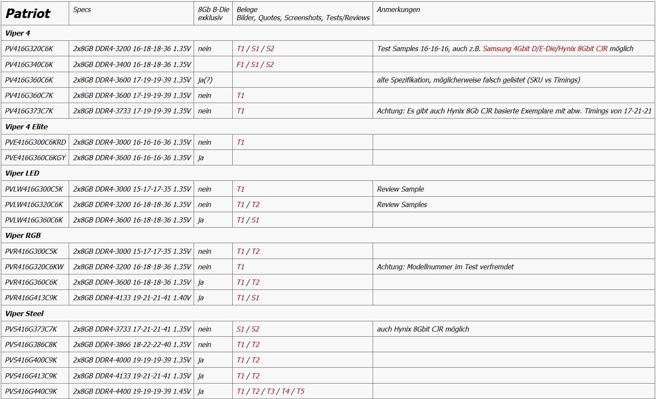Open T3 link in PVS416G440C9K row
The image size is (656, 399).
click(270, 391)
